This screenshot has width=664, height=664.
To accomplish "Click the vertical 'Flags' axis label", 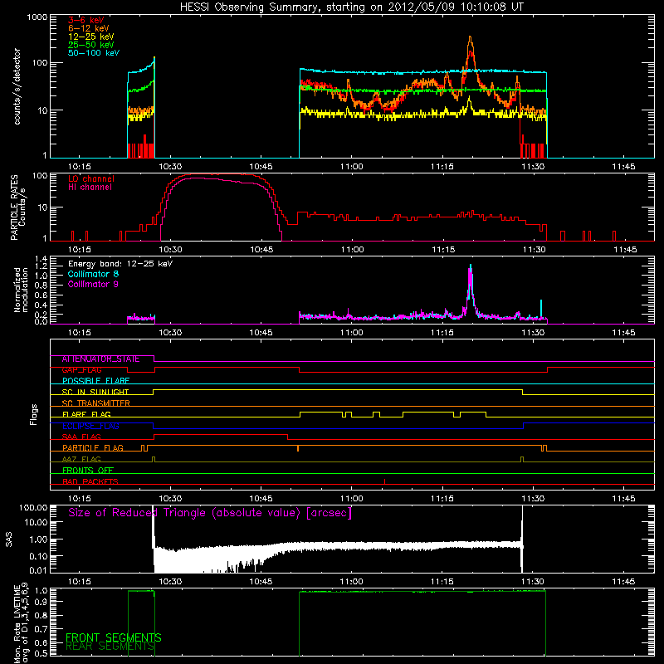I will pos(34,414).
